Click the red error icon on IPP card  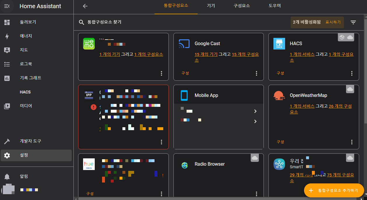93,107
